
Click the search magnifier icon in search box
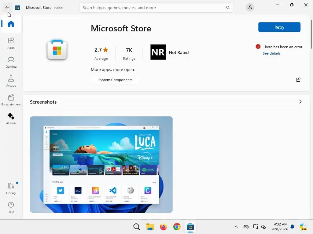click(x=228, y=8)
